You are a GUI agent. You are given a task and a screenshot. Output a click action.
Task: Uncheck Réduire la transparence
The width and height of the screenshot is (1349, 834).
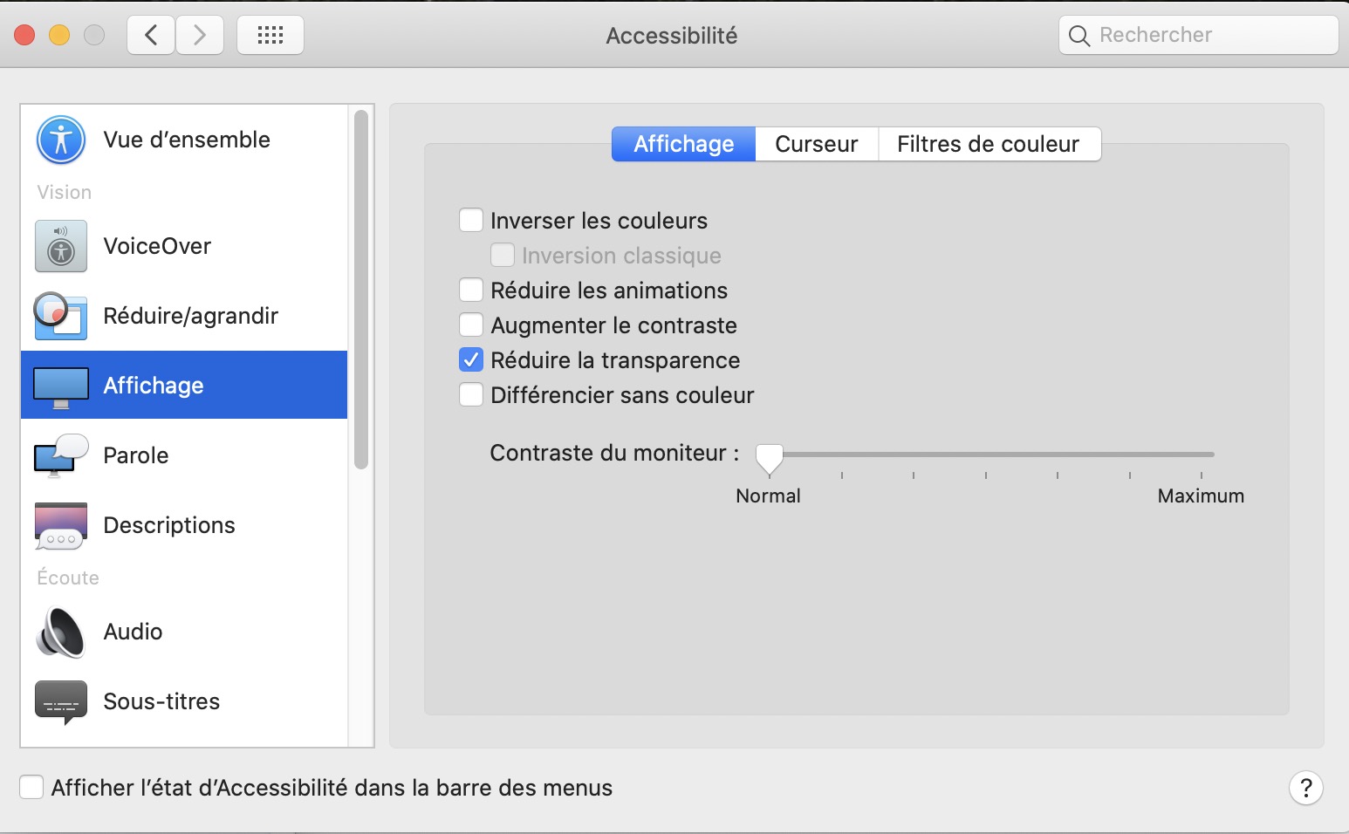coord(471,359)
